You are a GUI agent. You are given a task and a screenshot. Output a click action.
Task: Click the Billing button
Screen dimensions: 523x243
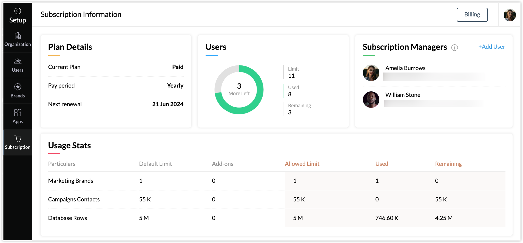tap(472, 15)
